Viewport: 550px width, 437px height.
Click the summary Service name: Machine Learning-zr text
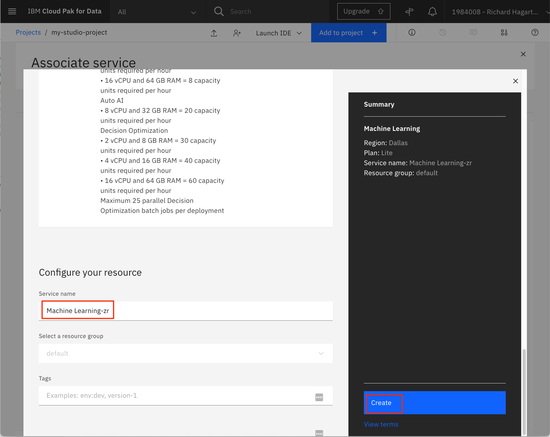click(418, 163)
